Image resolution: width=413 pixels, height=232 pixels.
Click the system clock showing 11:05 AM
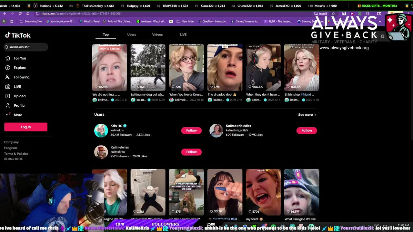tap(403, 225)
